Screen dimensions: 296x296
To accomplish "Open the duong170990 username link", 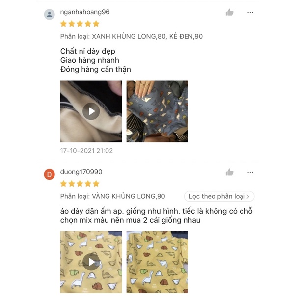I will point(81,172).
